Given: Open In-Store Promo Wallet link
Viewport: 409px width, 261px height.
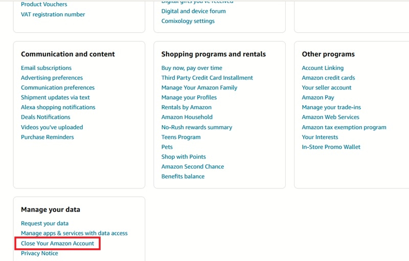Looking at the screenshot, I should click(331, 147).
